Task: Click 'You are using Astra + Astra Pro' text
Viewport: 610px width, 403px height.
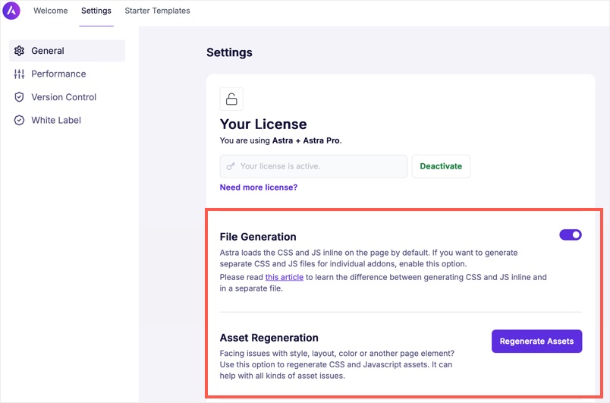Action: point(281,140)
